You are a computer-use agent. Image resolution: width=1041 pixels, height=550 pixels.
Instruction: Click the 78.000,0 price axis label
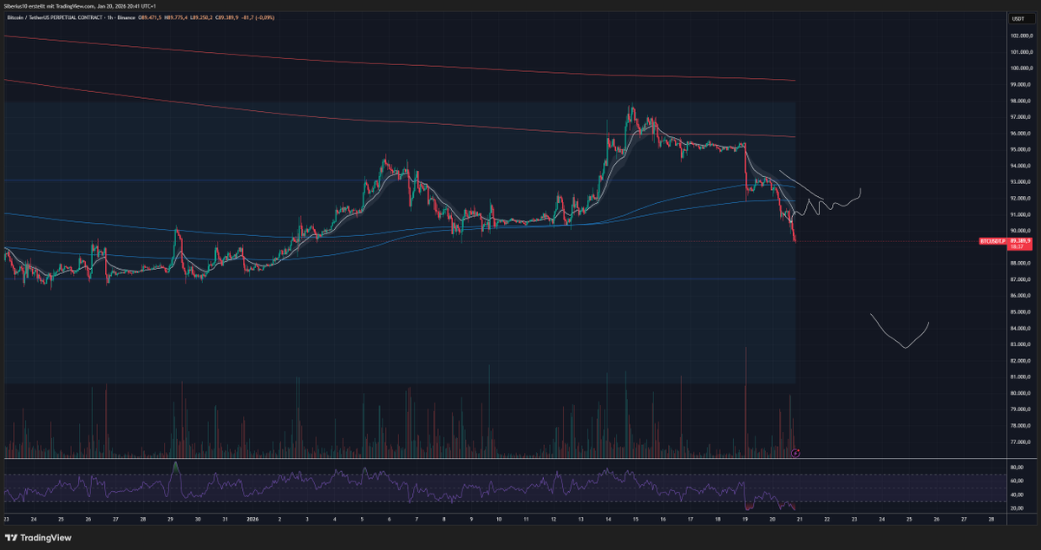(1018, 426)
